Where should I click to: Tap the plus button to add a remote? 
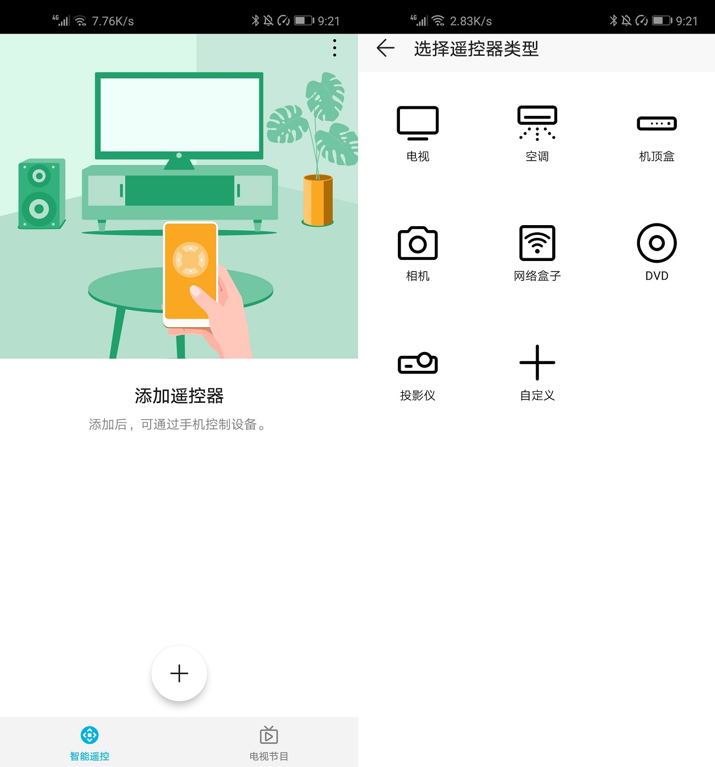pyautogui.click(x=179, y=674)
